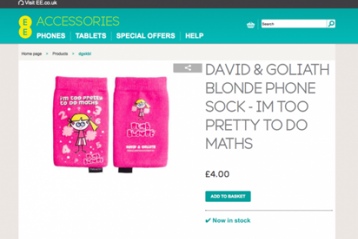
Task: Open the shopping basket icon
Action: point(251,24)
